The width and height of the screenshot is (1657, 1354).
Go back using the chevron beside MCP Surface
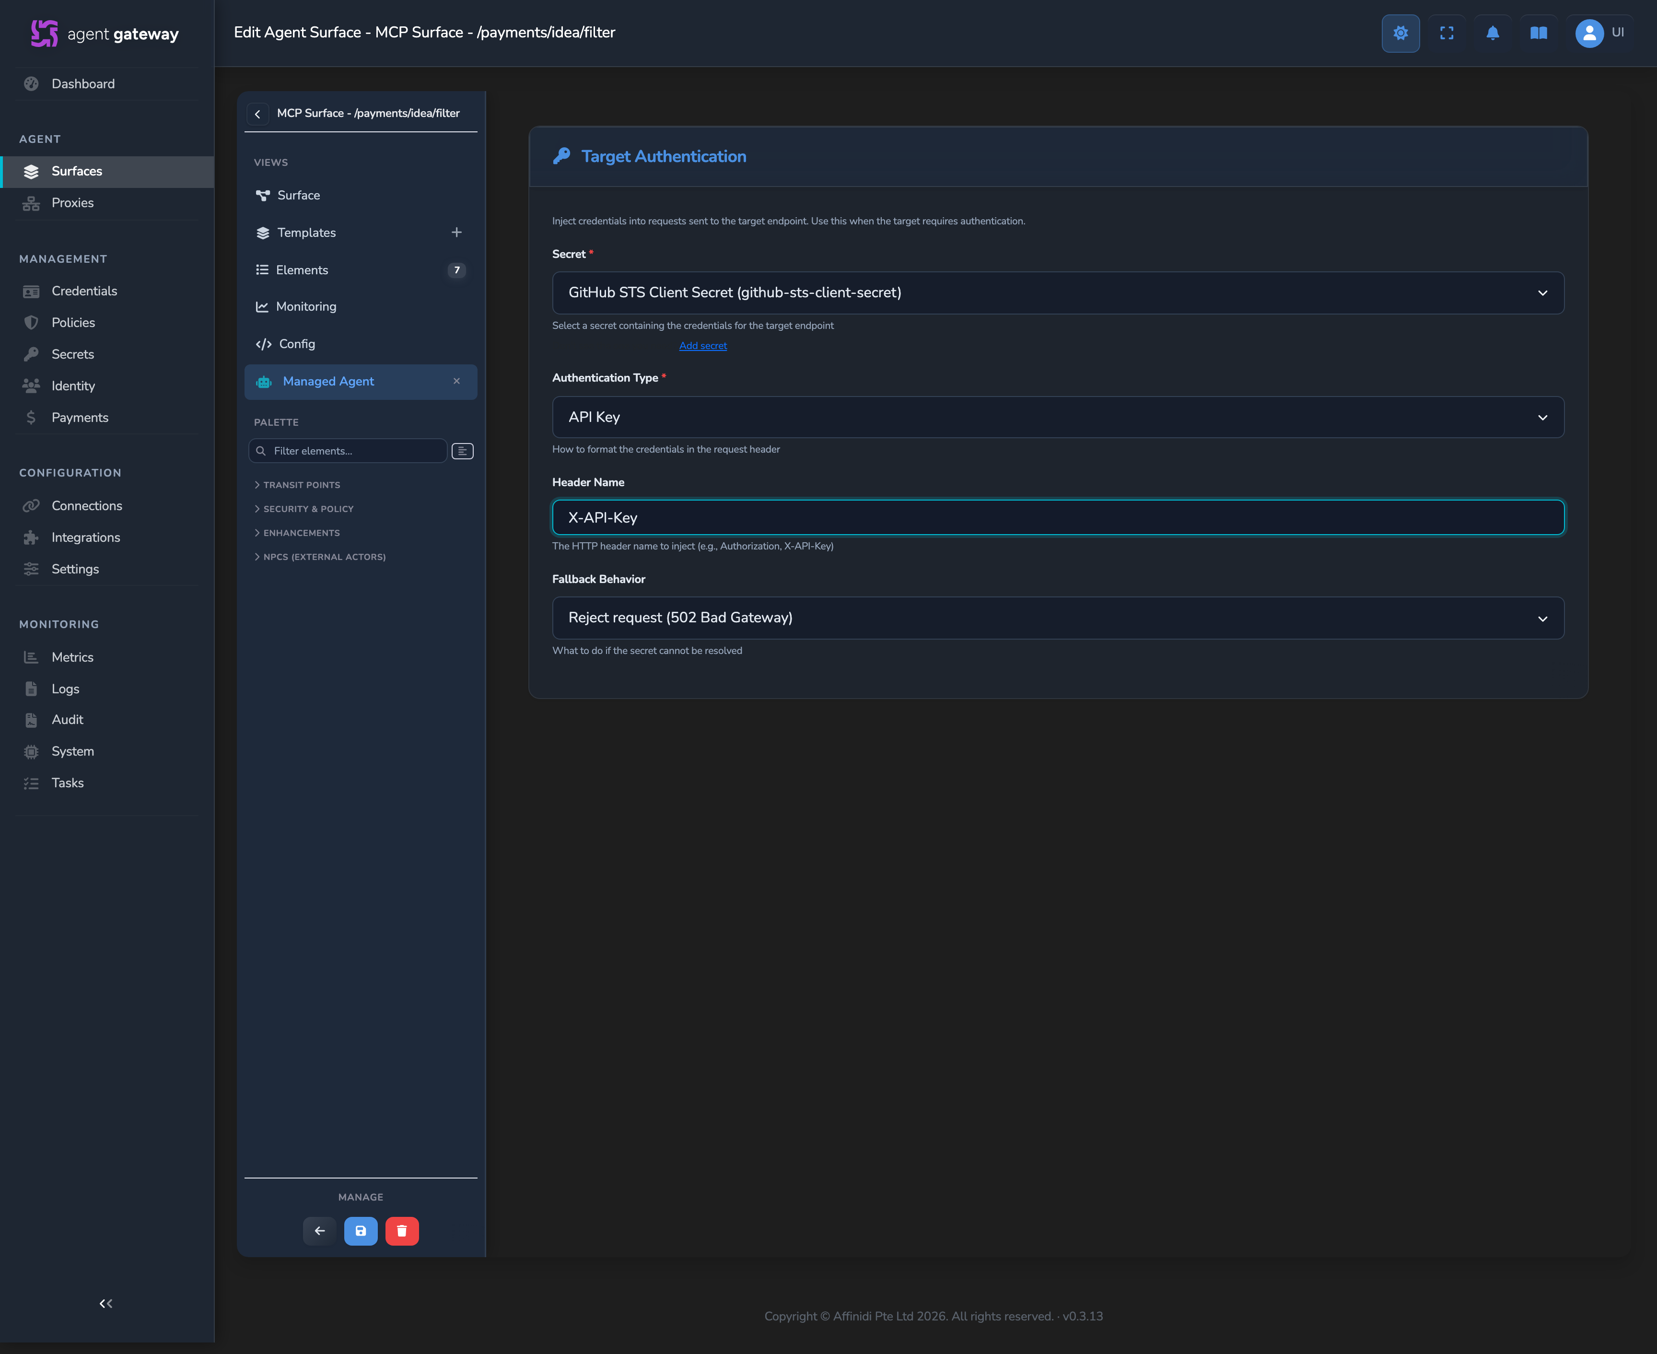coord(258,114)
